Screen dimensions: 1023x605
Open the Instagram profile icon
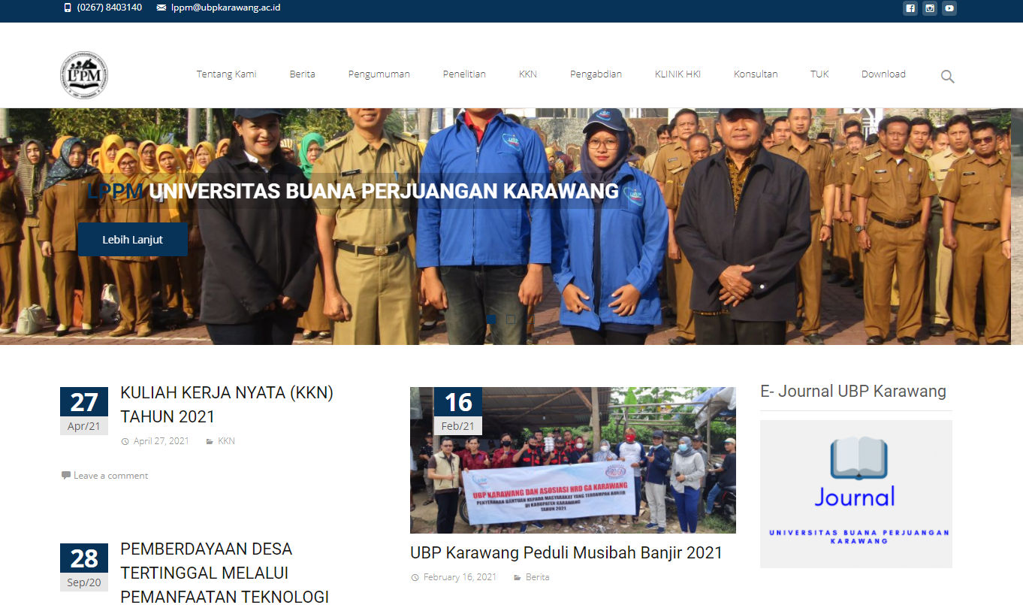pos(930,8)
